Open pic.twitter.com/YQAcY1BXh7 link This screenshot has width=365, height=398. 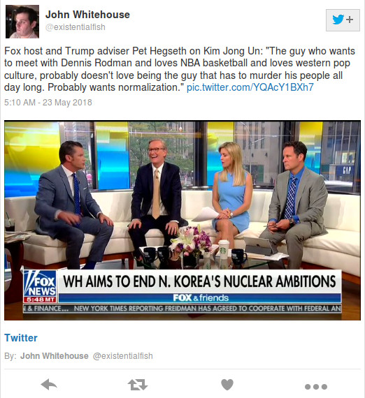250,87
